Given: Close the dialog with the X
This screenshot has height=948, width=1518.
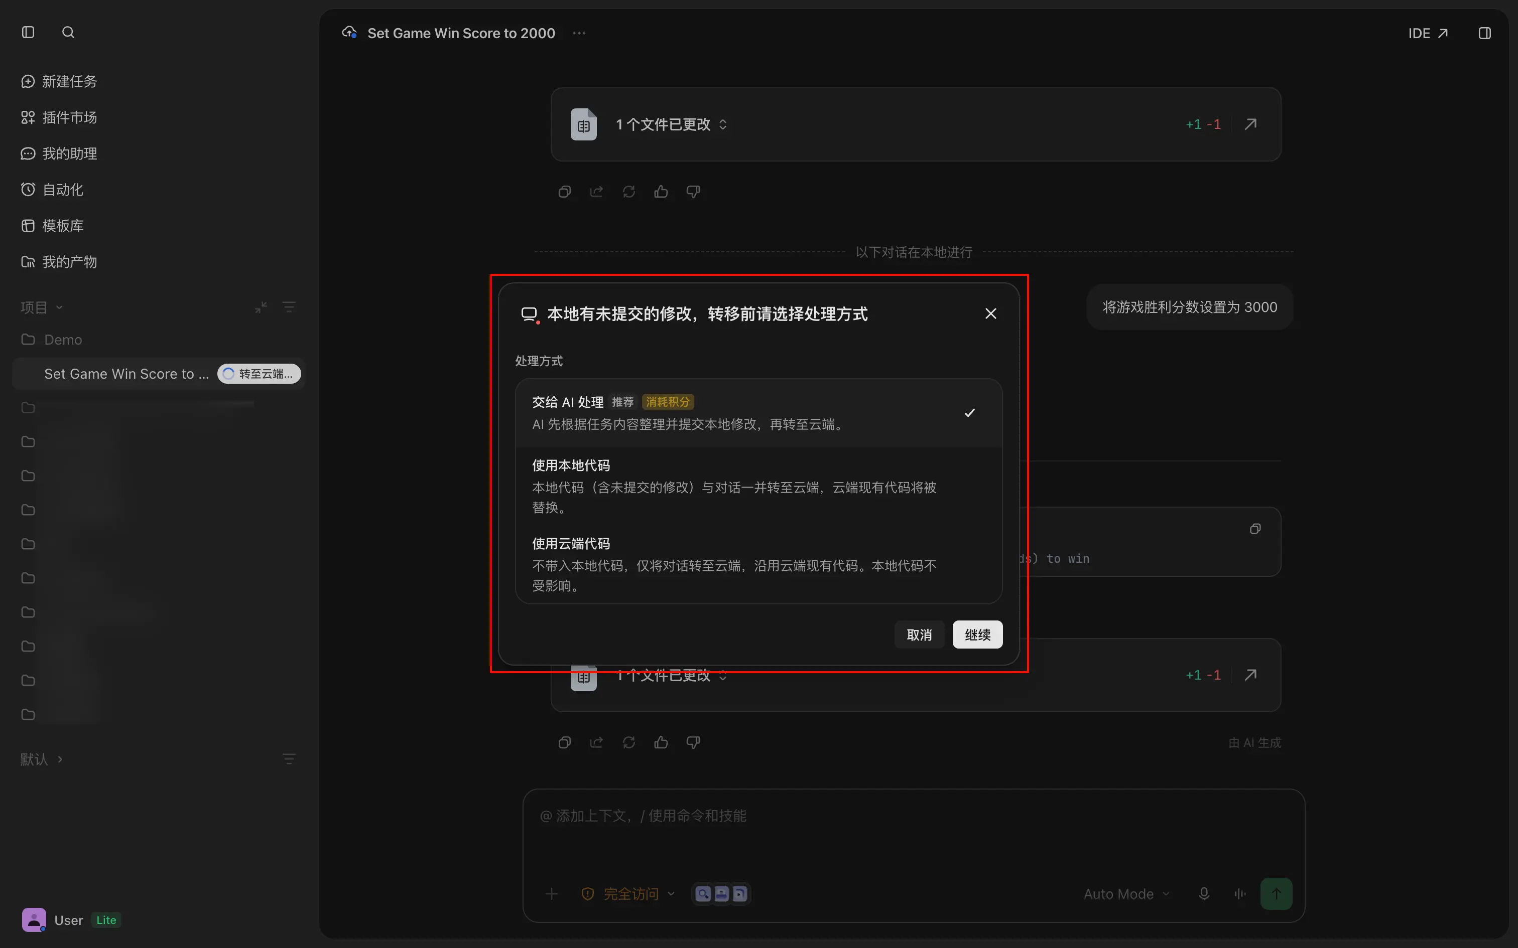Looking at the screenshot, I should pyautogui.click(x=990, y=313).
